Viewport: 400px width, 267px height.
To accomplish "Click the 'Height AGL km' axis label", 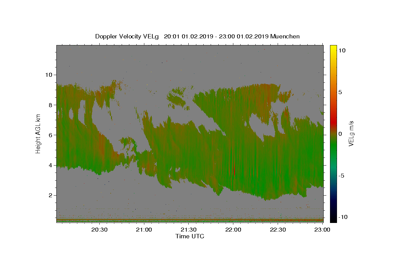I will [x=38, y=133].
